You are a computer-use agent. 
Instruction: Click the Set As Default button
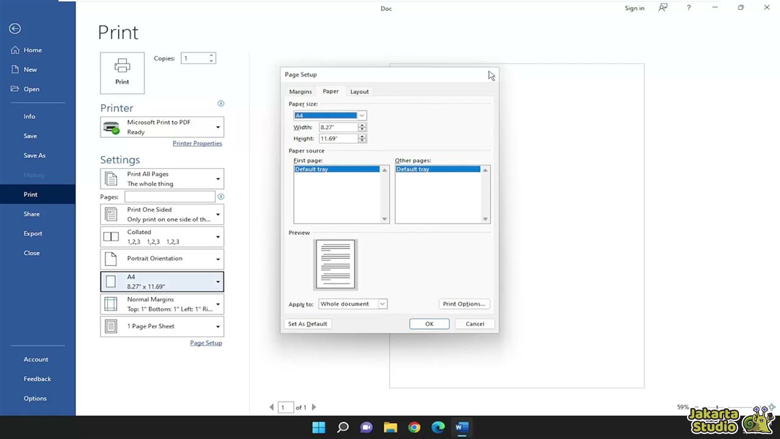[x=308, y=324]
